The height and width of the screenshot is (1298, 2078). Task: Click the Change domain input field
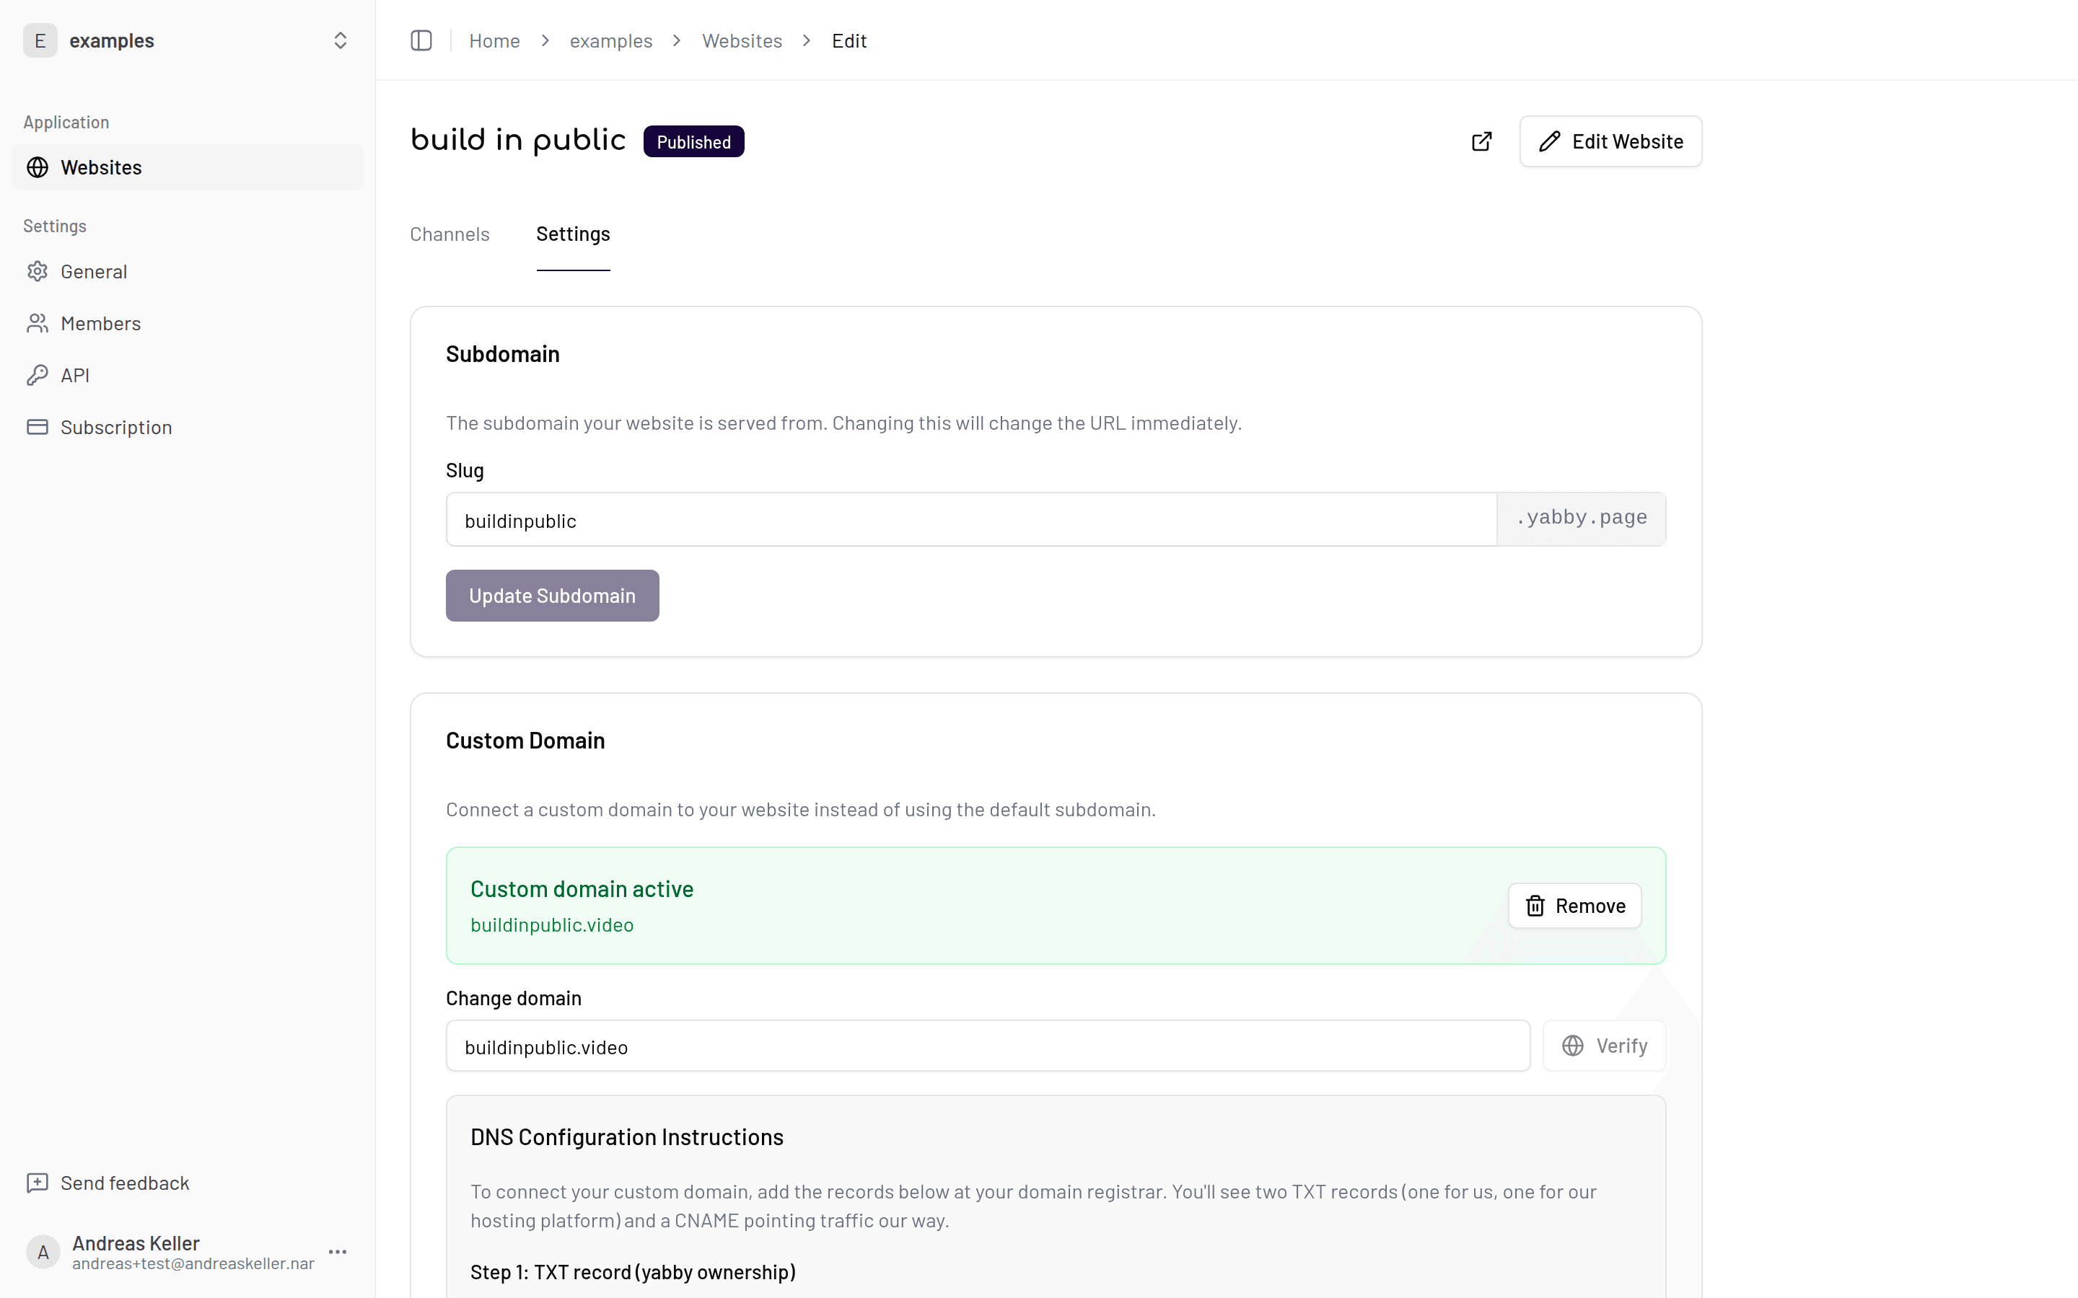coord(988,1046)
